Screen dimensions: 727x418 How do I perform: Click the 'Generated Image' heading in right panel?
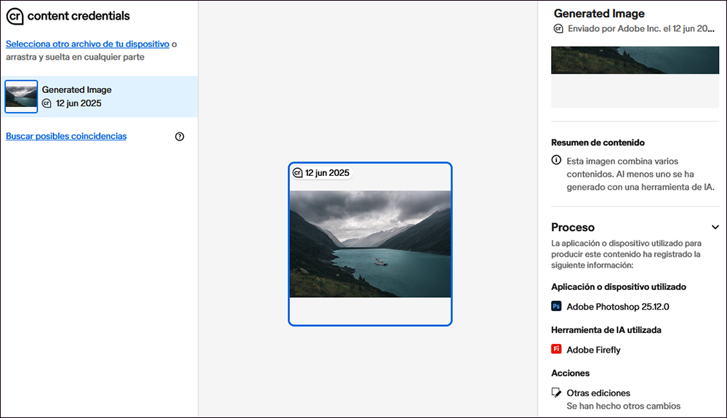click(x=599, y=13)
